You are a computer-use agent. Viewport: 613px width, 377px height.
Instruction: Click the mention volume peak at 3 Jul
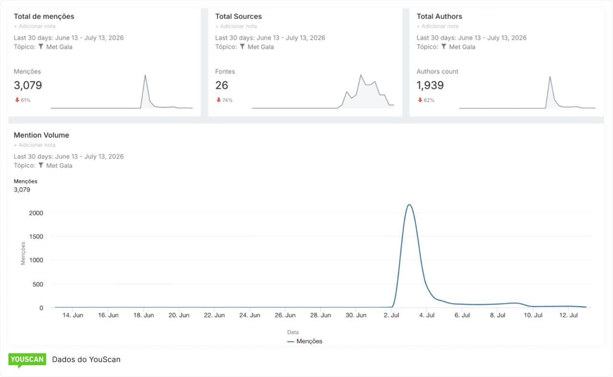click(x=409, y=205)
